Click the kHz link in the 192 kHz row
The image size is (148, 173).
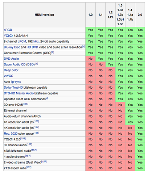tap(36, 41)
